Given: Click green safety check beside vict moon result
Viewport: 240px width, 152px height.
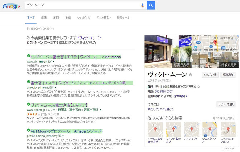Looking at the screenshot, I should pyautogui.click(x=28, y=55).
